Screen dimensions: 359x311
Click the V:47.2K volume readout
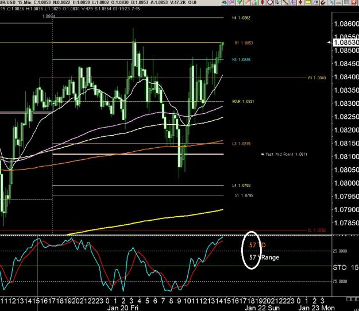178,2
